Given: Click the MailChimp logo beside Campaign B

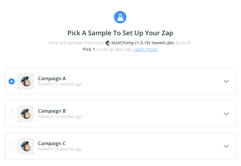Looking at the screenshot, I should coord(26,114).
